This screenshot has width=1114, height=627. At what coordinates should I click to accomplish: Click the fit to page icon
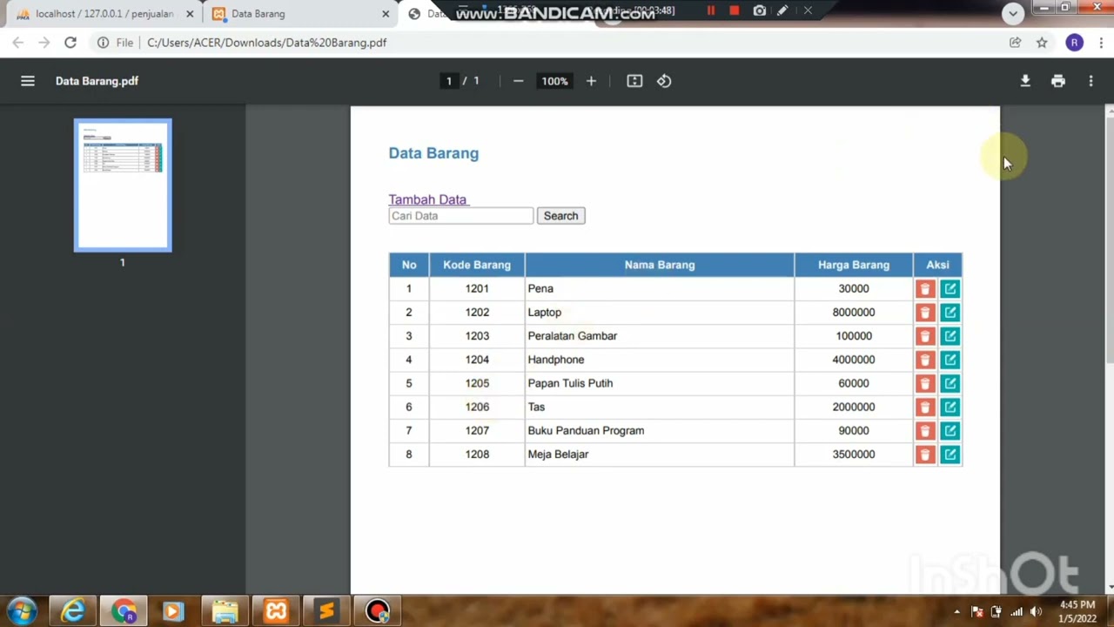634,81
